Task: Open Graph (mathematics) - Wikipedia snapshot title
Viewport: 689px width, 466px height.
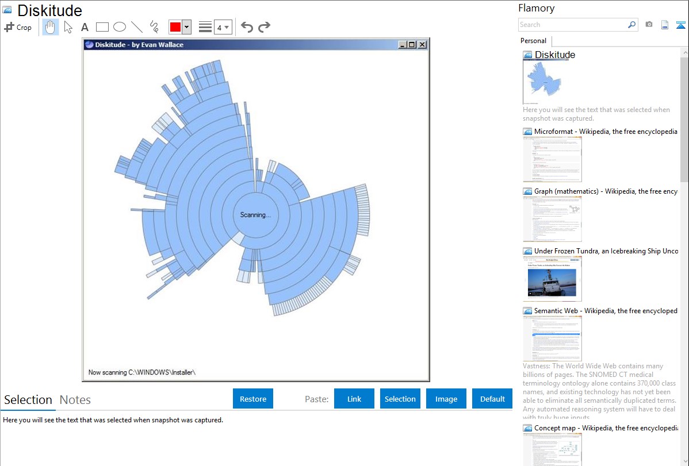Action: [606, 191]
